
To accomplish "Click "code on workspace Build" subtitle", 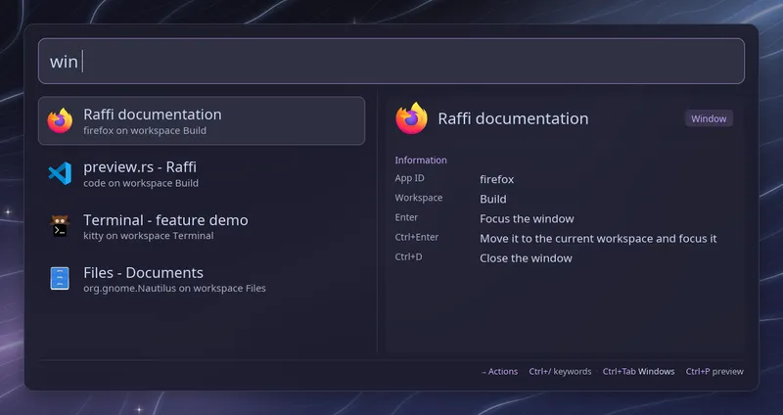I will click(141, 183).
